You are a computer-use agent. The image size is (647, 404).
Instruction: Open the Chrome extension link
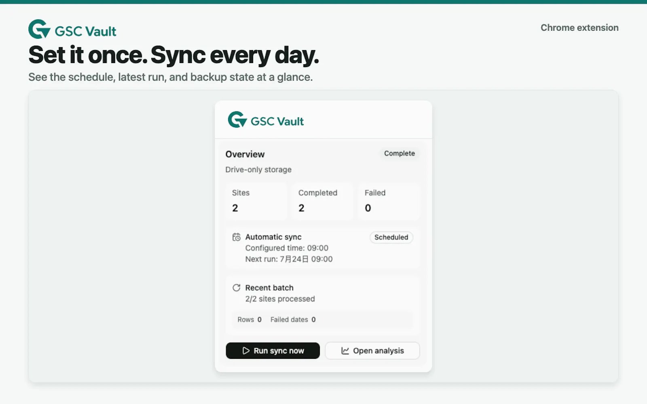point(579,27)
